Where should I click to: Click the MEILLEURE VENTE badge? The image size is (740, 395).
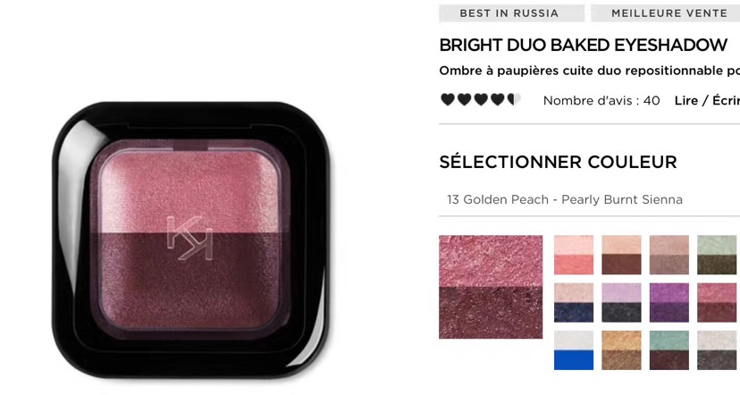pyautogui.click(x=666, y=13)
